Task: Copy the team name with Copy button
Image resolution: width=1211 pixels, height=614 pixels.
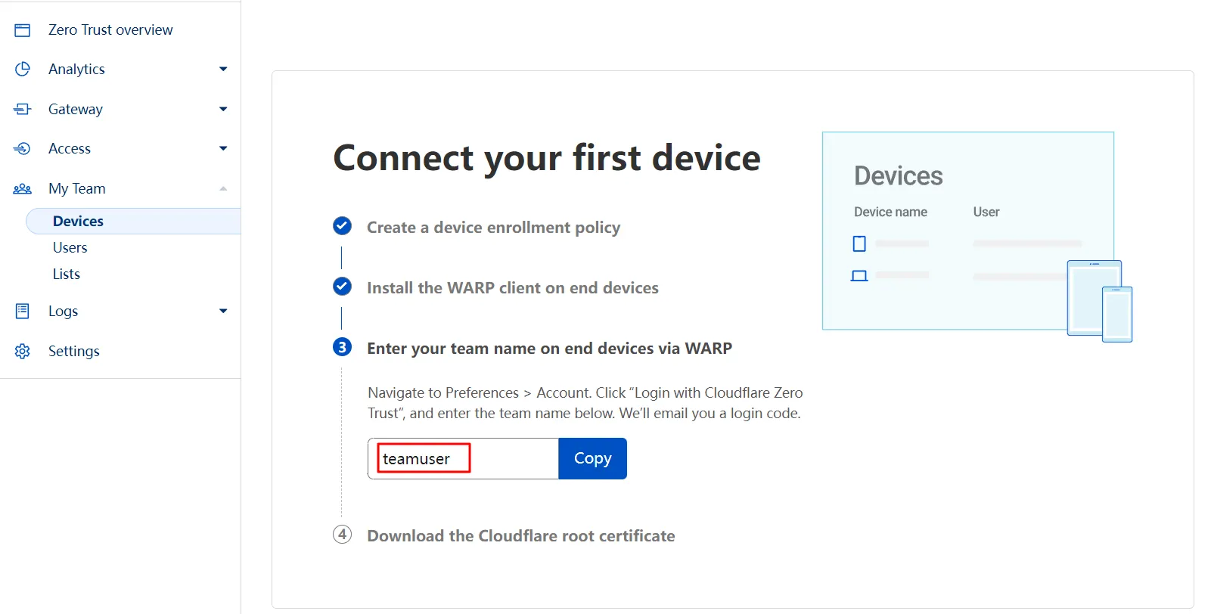Action: click(592, 458)
